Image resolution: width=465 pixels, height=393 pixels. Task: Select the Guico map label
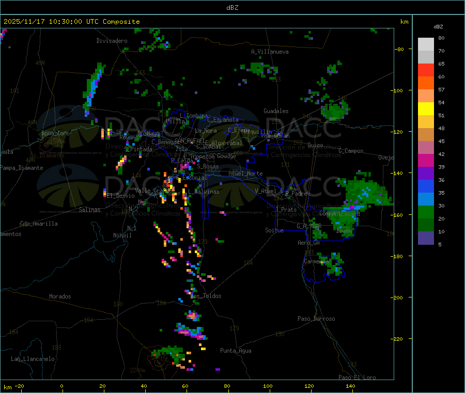315,145
